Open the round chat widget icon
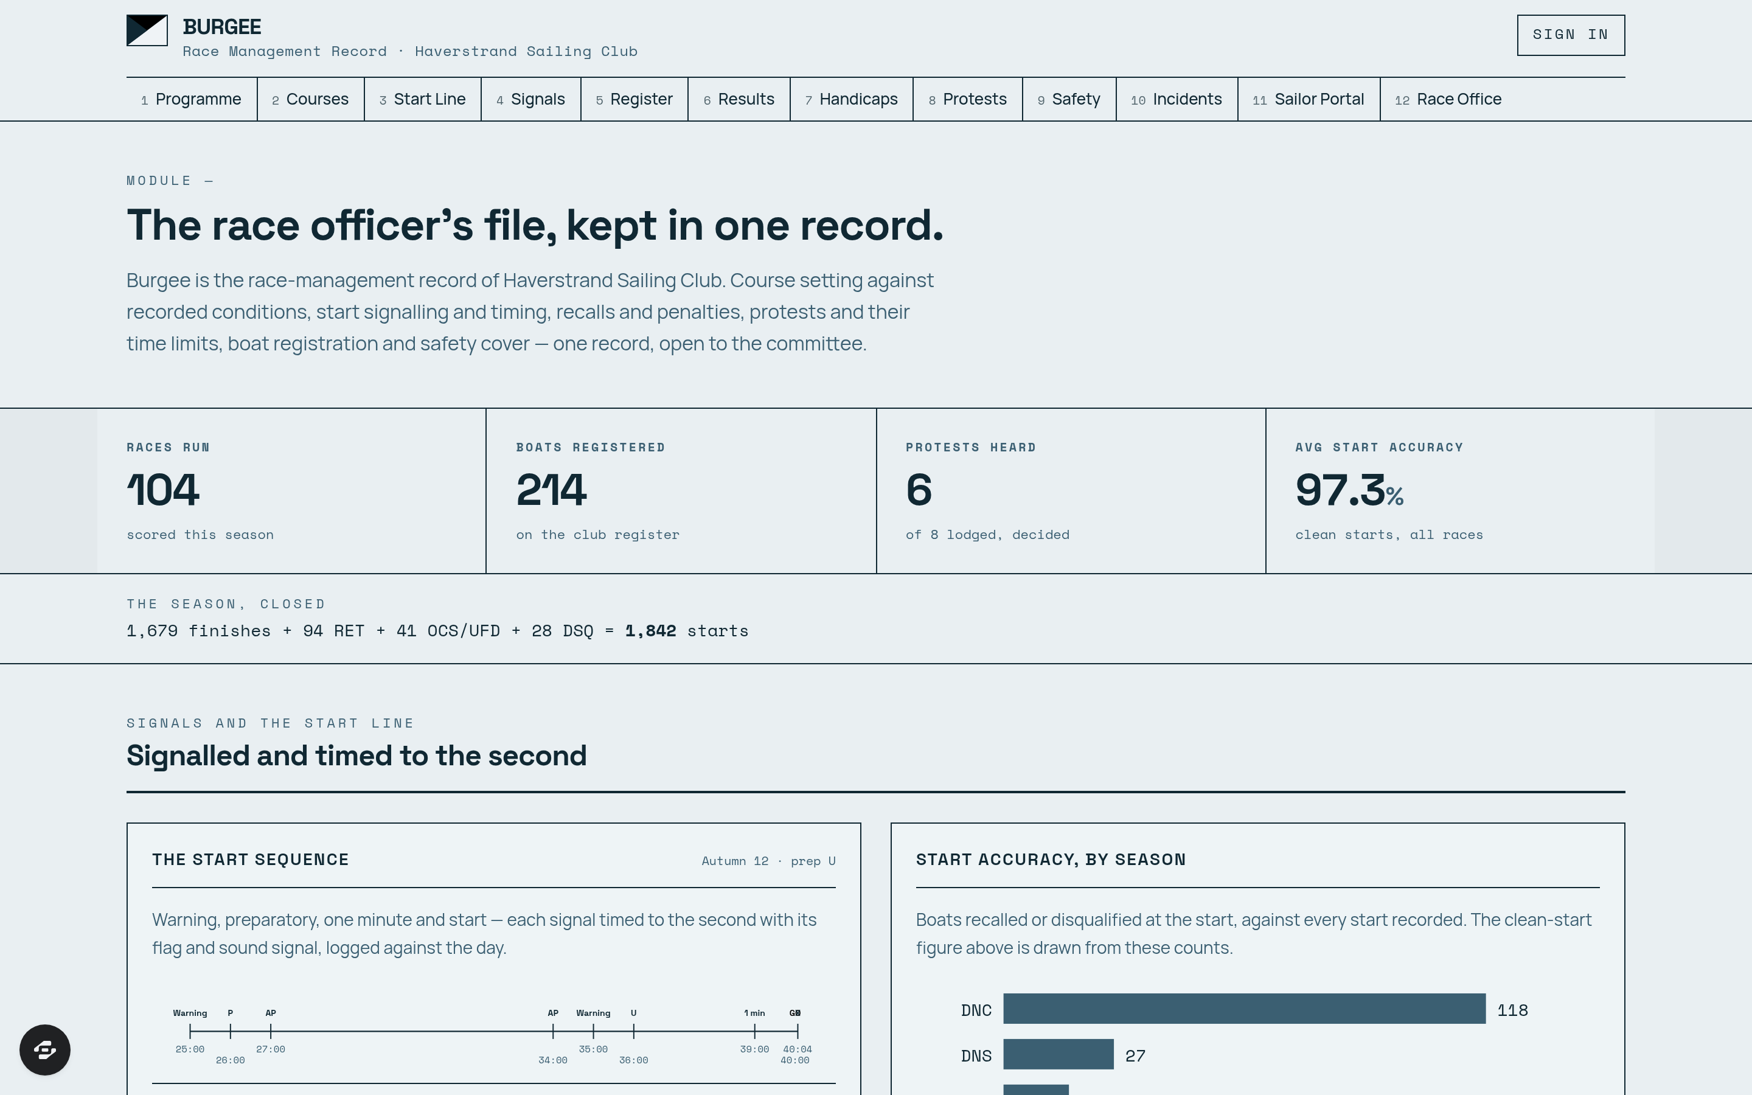 (x=45, y=1049)
